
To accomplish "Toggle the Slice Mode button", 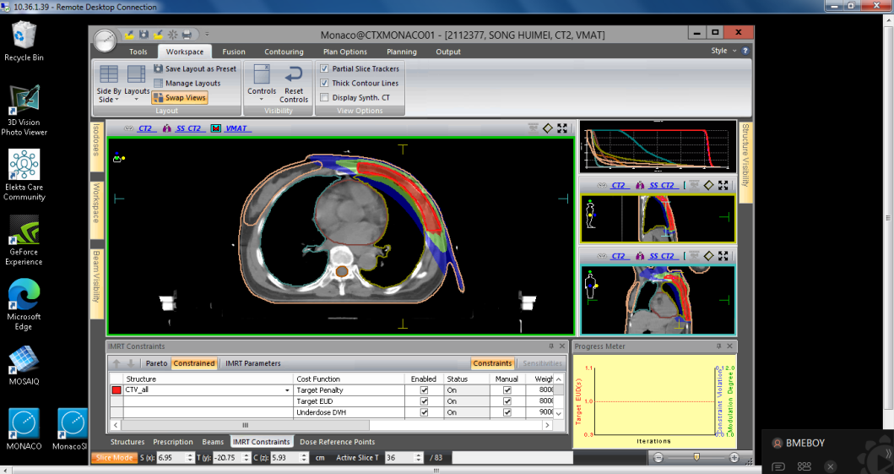I will click(115, 457).
